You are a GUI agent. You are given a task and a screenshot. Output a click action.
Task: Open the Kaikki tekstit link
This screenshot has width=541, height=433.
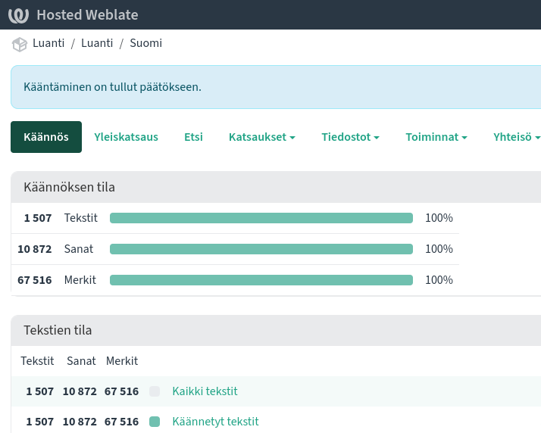pyautogui.click(x=205, y=391)
